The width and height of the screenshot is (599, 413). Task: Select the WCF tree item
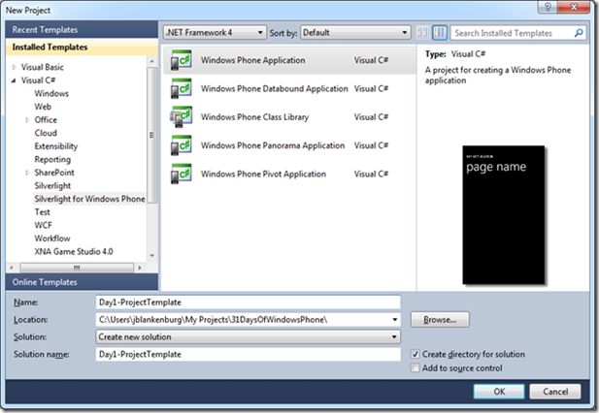(x=43, y=225)
